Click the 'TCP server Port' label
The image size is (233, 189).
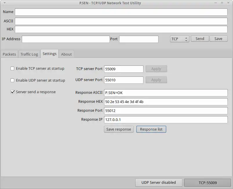pos(89,69)
